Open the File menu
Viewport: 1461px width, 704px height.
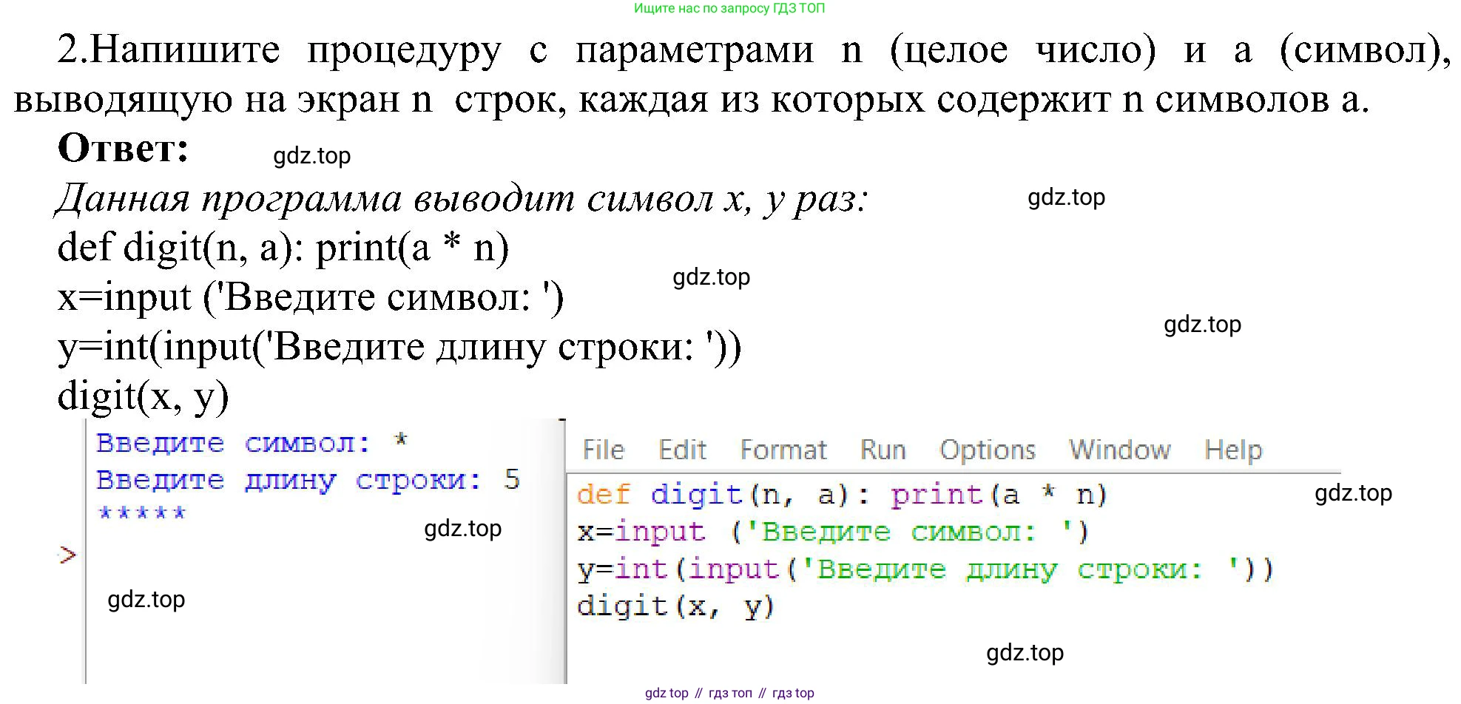coord(603,450)
